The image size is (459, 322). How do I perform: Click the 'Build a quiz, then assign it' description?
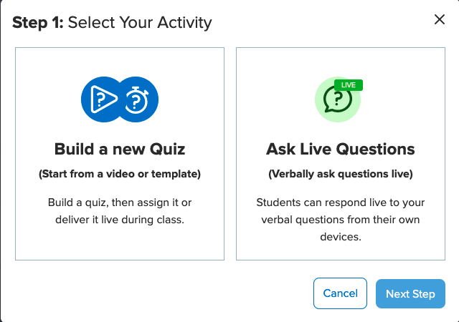coord(120,203)
